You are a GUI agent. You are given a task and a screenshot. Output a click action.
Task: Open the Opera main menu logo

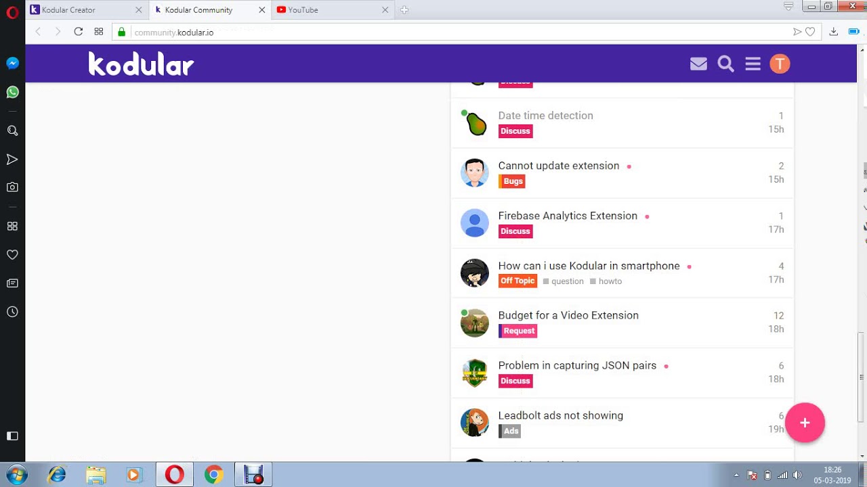click(x=12, y=12)
